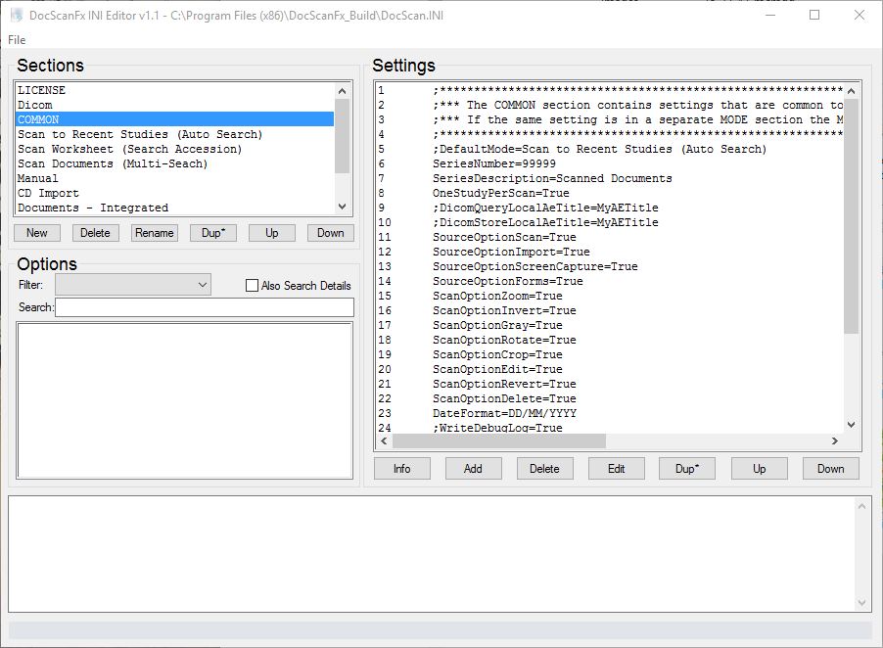The width and height of the screenshot is (883, 648).
Task: Minimize the INI Editor window
Action: pyautogui.click(x=770, y=16)
